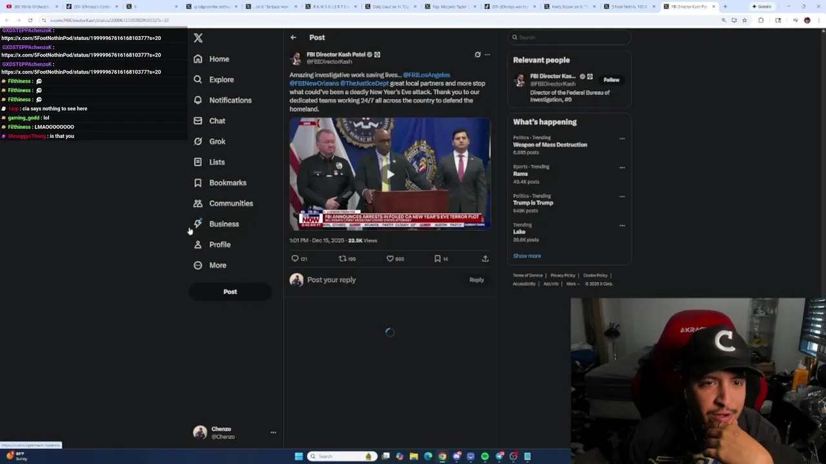Open @FBINewOrleans mention link
Image resolution: width=826 pixels, height=464 pixels.
314,83
